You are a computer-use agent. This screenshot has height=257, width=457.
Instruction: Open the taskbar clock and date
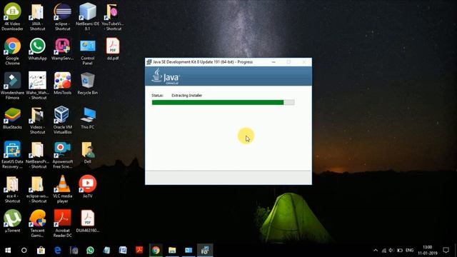(x=428, y=250)
